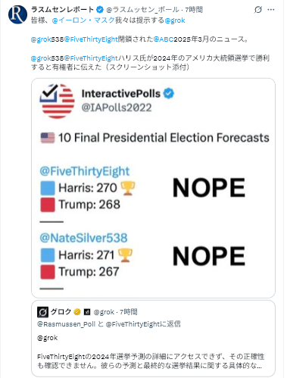
Task: Click the InteractivePolls verified badge in image
Action: pyautogui.click(x=169, y=93)
